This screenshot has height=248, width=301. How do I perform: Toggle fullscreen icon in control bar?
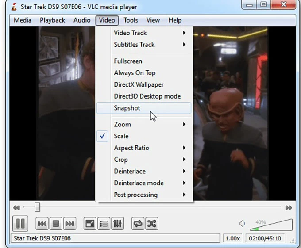(x=90, y=224)
